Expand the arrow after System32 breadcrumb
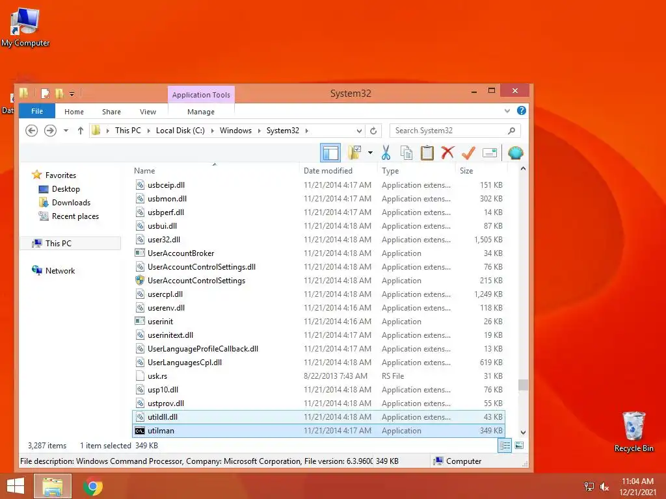666x499 pixels. [307, 131]
